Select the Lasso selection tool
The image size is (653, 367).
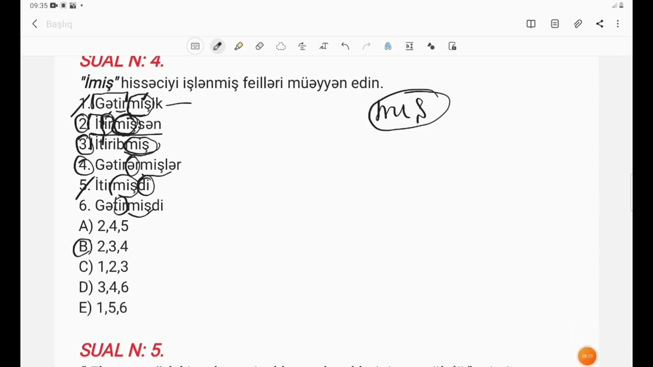[281, 46]
